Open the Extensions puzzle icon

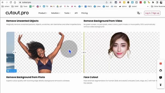click(x=153, y=2)
